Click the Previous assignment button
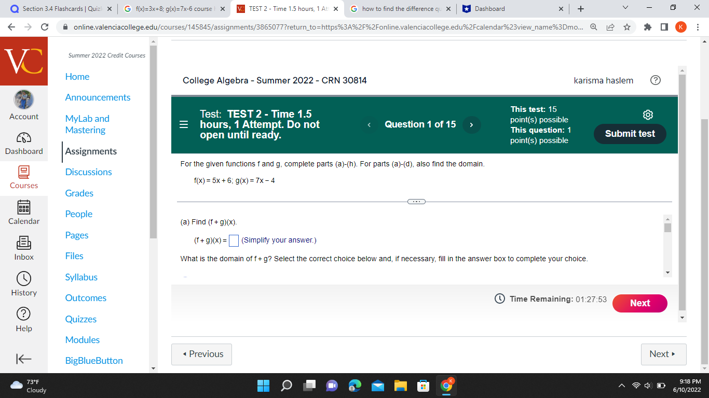 201,354
